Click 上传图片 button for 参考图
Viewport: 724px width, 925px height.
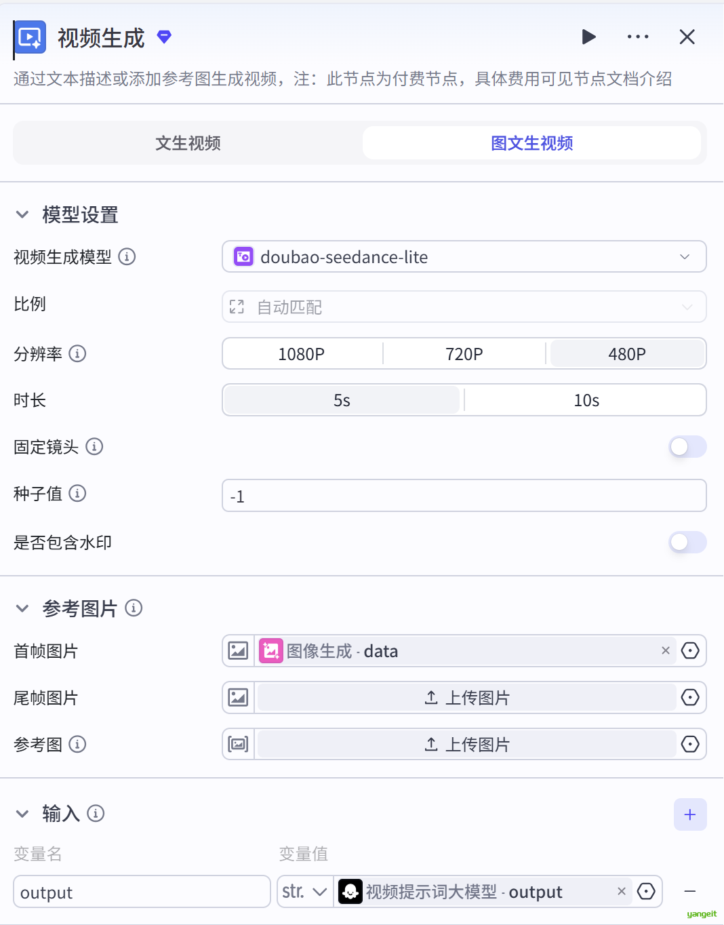click(466, 745)
